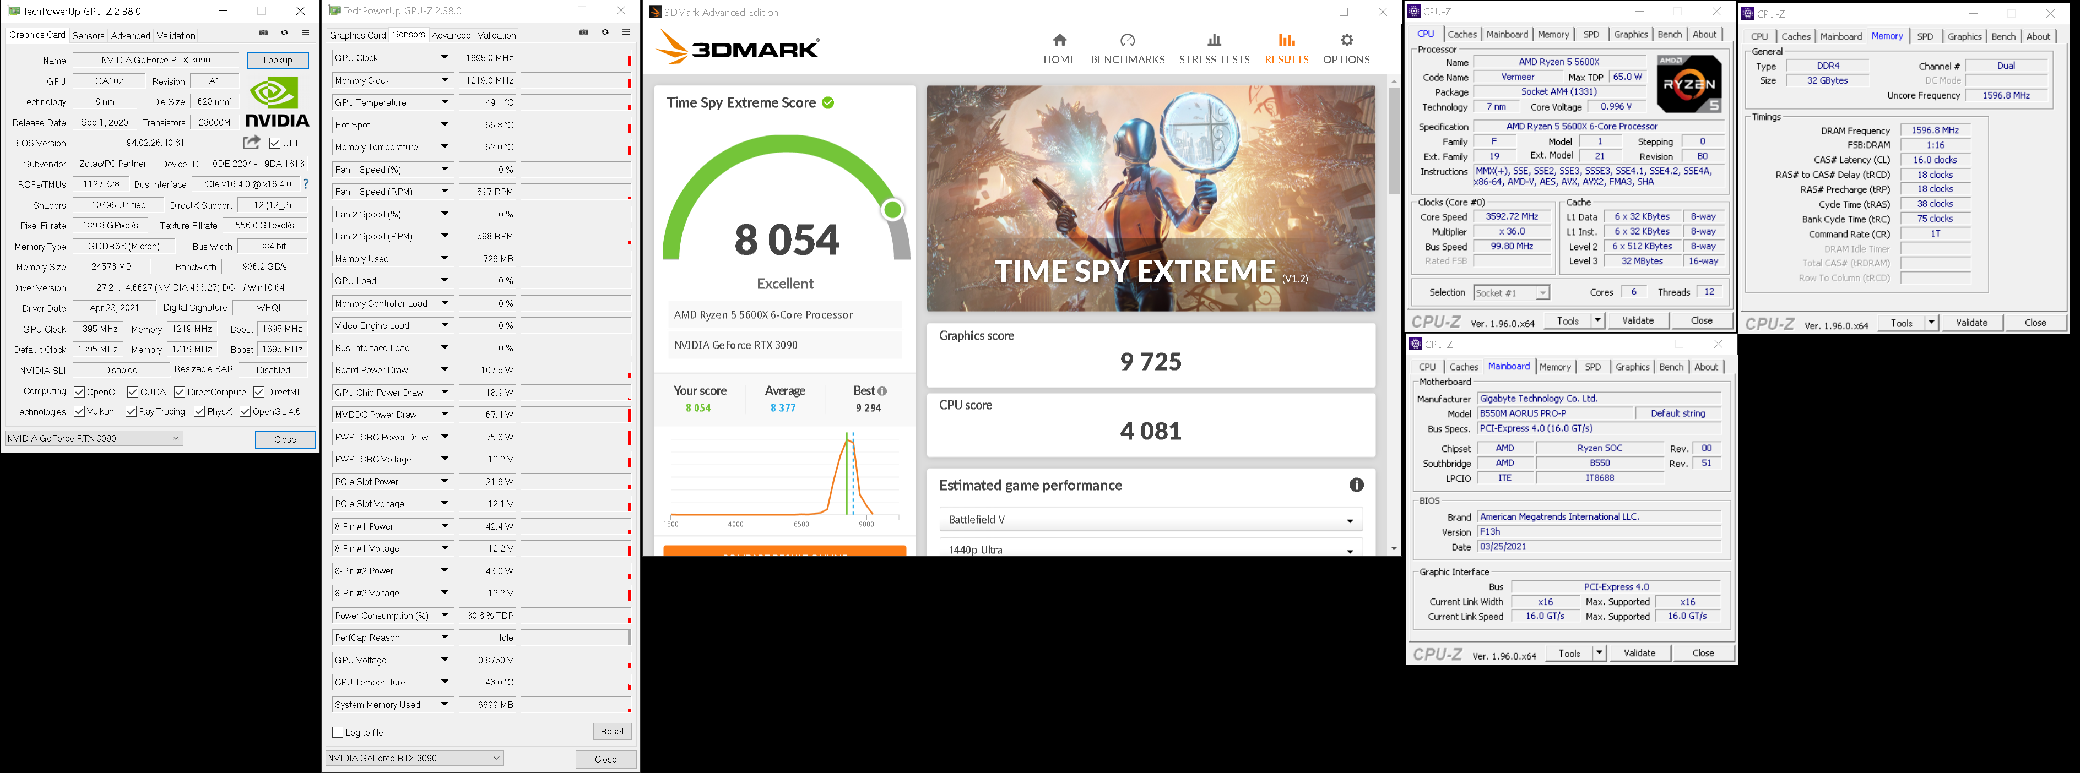Toggle the Vulkan checkbox
Viewport: 2080px width, 773px height.
[x=79, y=411]
